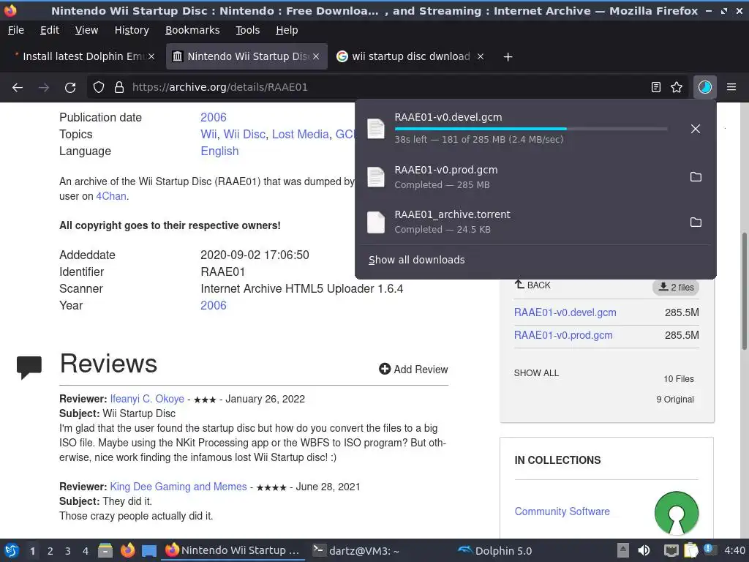Viewport: 749px width, 562px height.
Task: Open reviewer Ifeanyi C. Okoye profile
Action: [x=147, y=399]
